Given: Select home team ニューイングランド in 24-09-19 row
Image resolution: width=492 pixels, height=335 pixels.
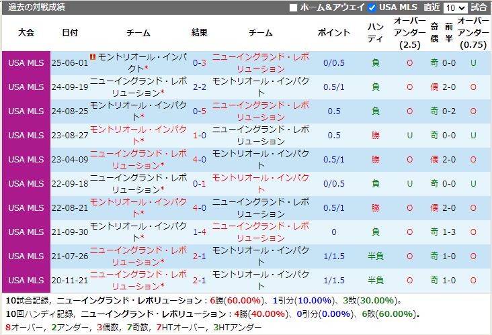Looking at the screenshot, I should [x=138, y=87].
